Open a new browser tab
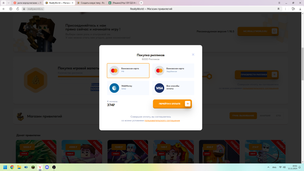The height and width of the screenshot is (171, 304). click(x=141, y=3)
